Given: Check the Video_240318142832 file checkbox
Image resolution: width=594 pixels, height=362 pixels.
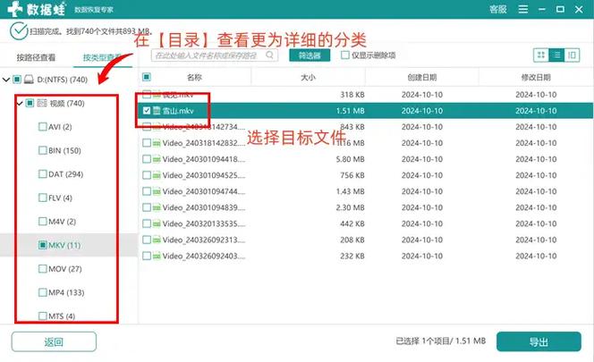Looking at the screenshot, I should (147, 143).
